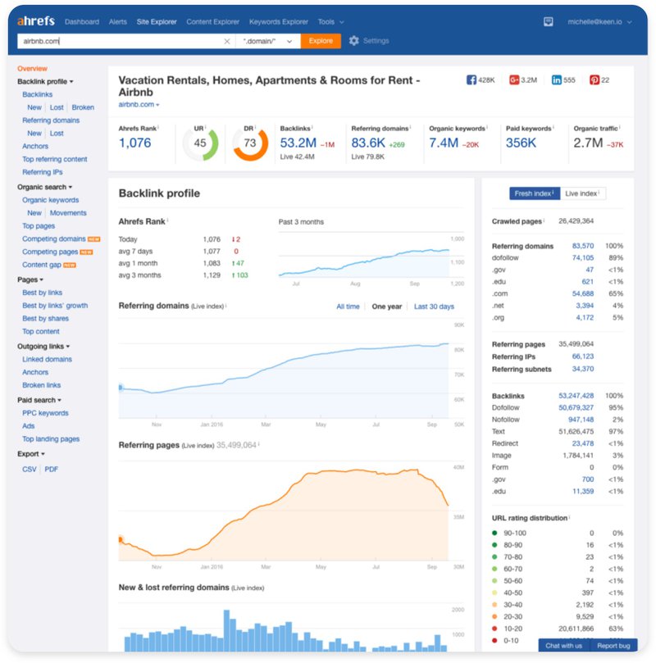Click the Report bug button

613,646
